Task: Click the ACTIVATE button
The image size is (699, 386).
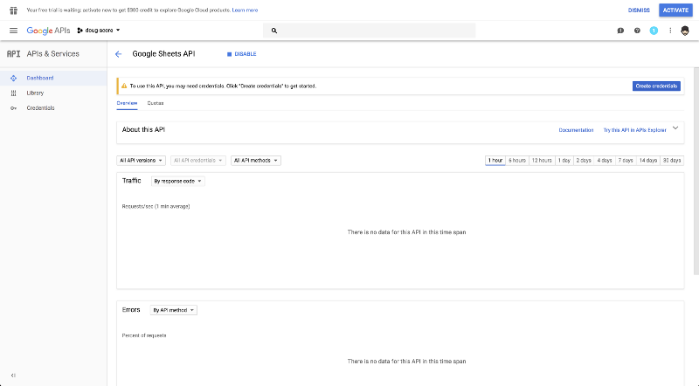Action: click(x=675, y=10)
